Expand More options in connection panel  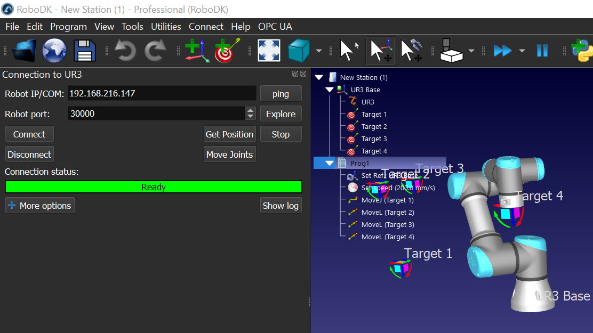[39, 206]
